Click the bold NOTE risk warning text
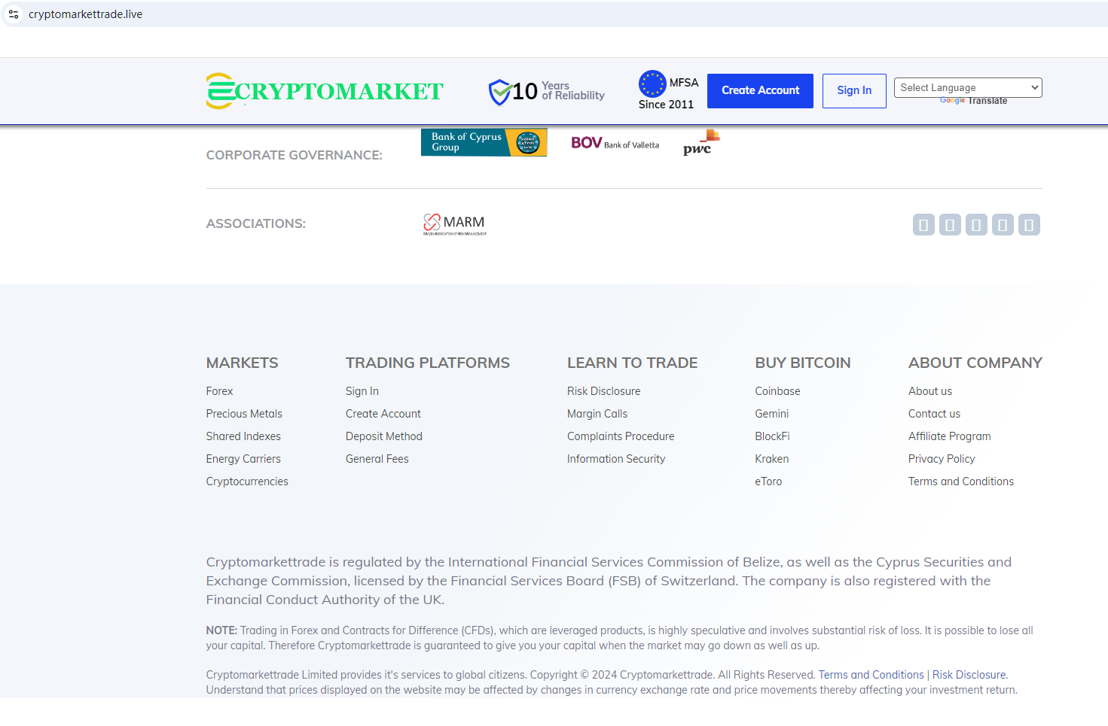The width and height of the screenshot is (1108, 726). pyautogui.click(x=620, y=638)
